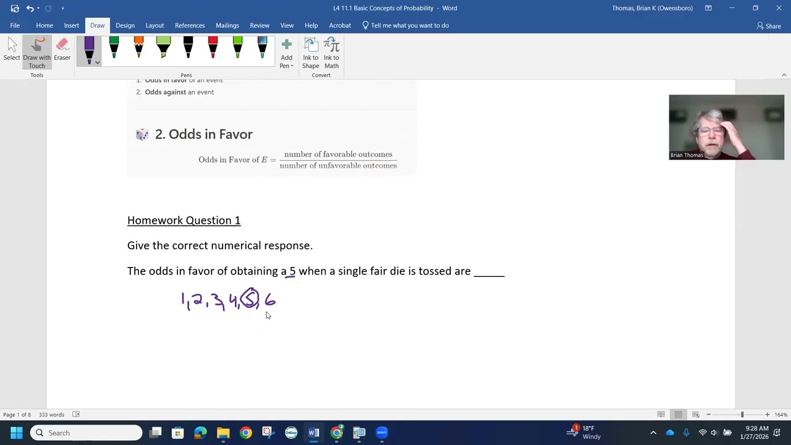Viewport: 791px width, 445px height.
Task: Open the Mailings tab
Action: click(227, 25)
